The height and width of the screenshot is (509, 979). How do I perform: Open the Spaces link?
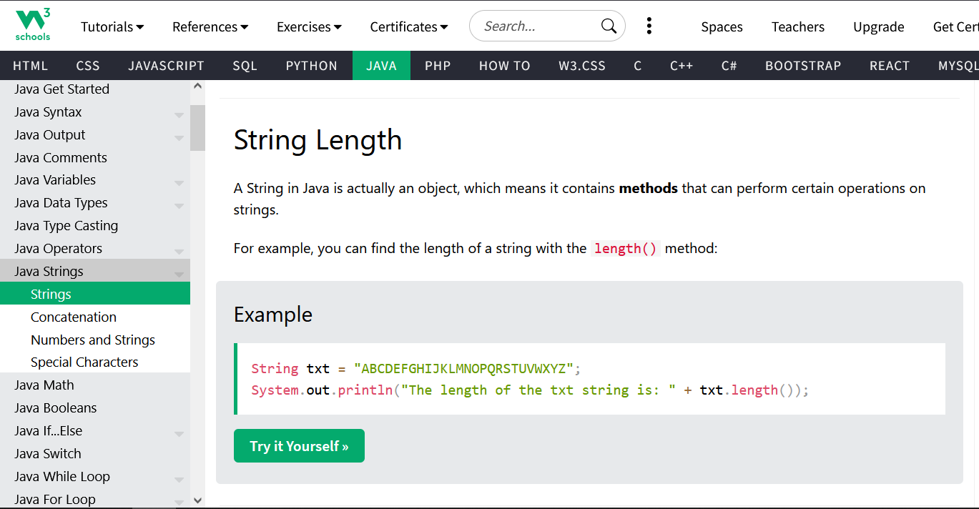point(722,27)
